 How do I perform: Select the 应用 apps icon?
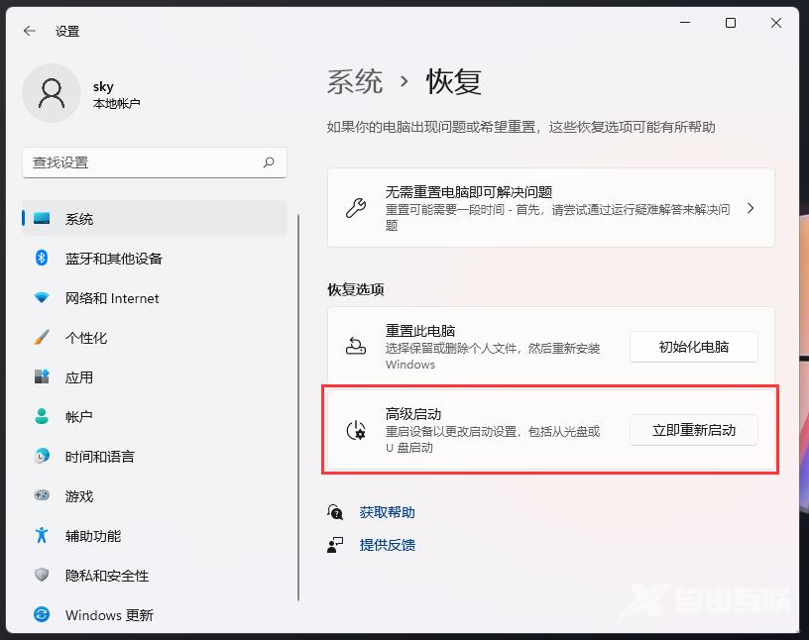[x=40, y=377]
